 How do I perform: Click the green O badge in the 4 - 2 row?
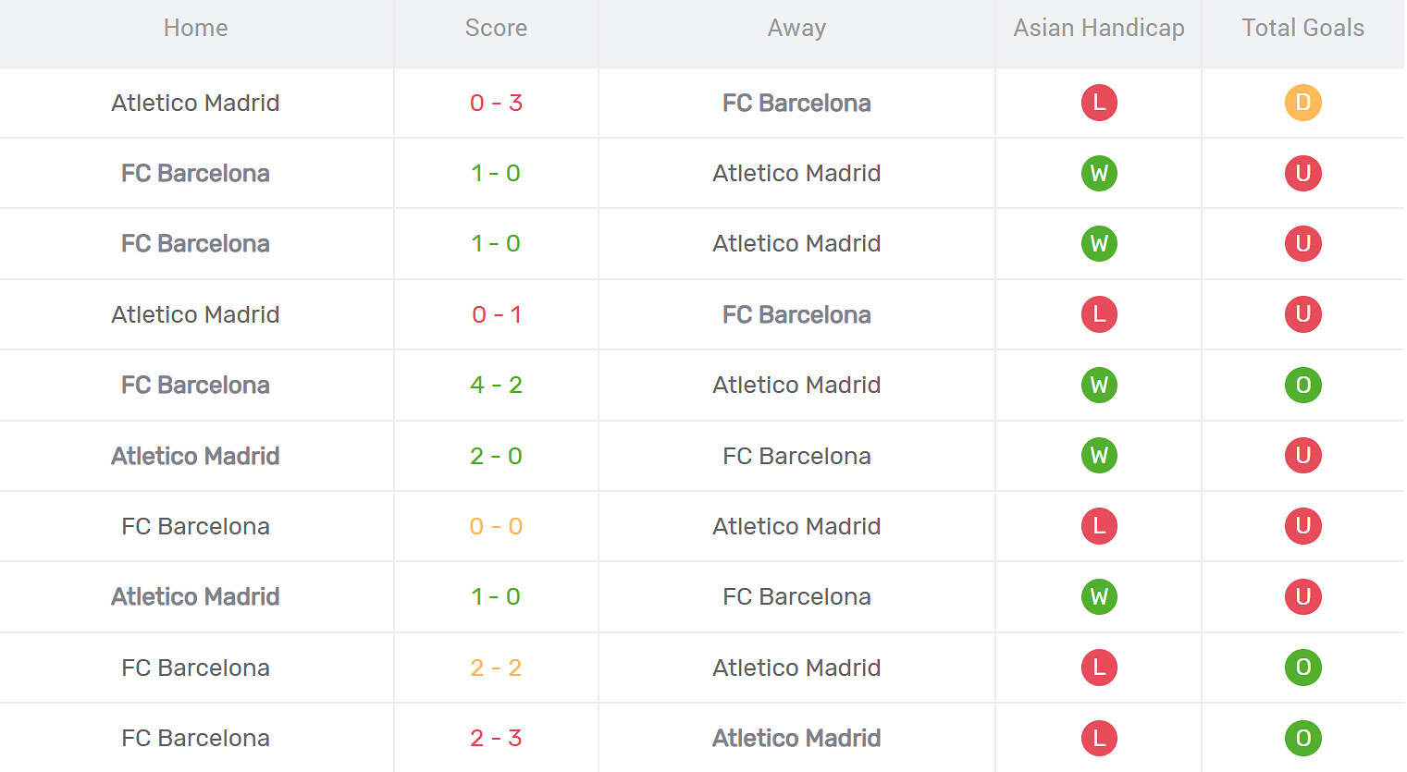point(1302,385)
